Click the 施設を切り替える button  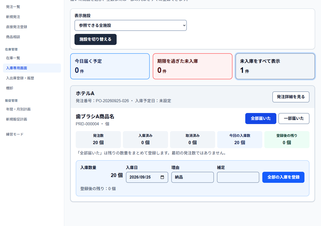[96, 39]
